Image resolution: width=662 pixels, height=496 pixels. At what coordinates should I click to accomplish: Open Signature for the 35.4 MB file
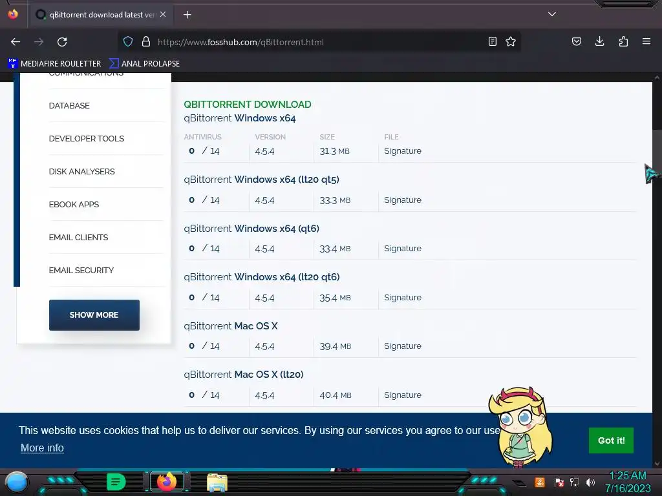click(x=403, y=297)
